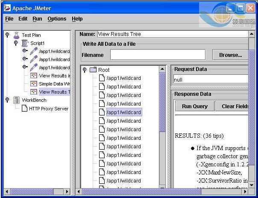Image resolution: width=258 pixels, height=198 pixels.
Task: Click the right panel's horizontal scrollbar thumb
Action: pyautogui.click(x=141, y=192)
